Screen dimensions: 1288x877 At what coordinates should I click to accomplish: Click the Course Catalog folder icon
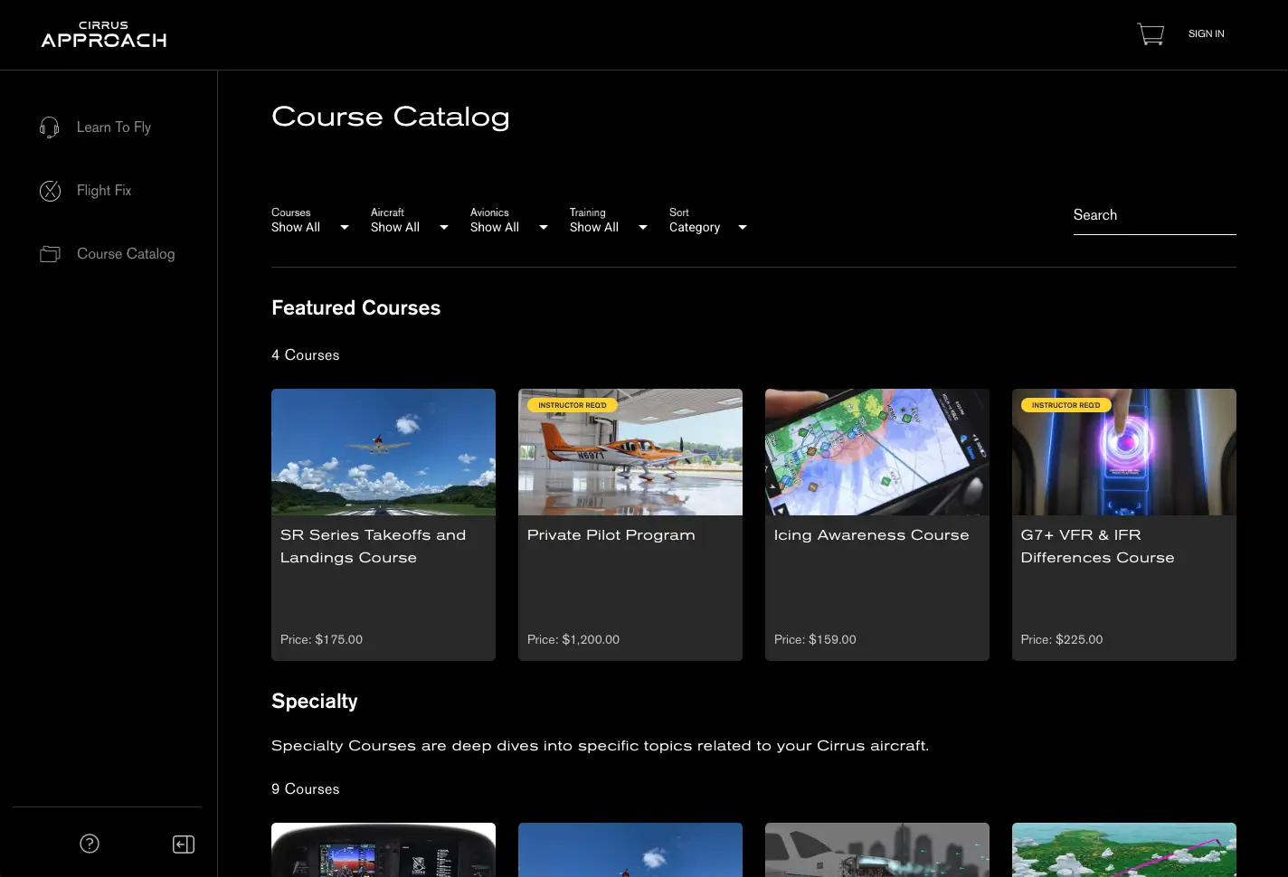pyautogui.click(x=50, y=254)
